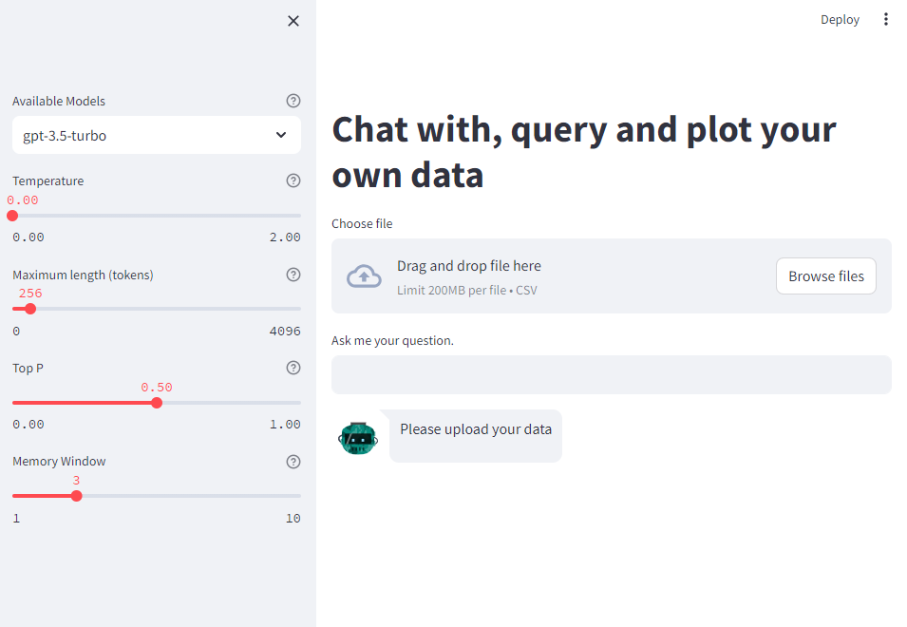Click the 'Drag and drop file here' area
Viewport: 907px width, 627px height.
pos(468,266)
